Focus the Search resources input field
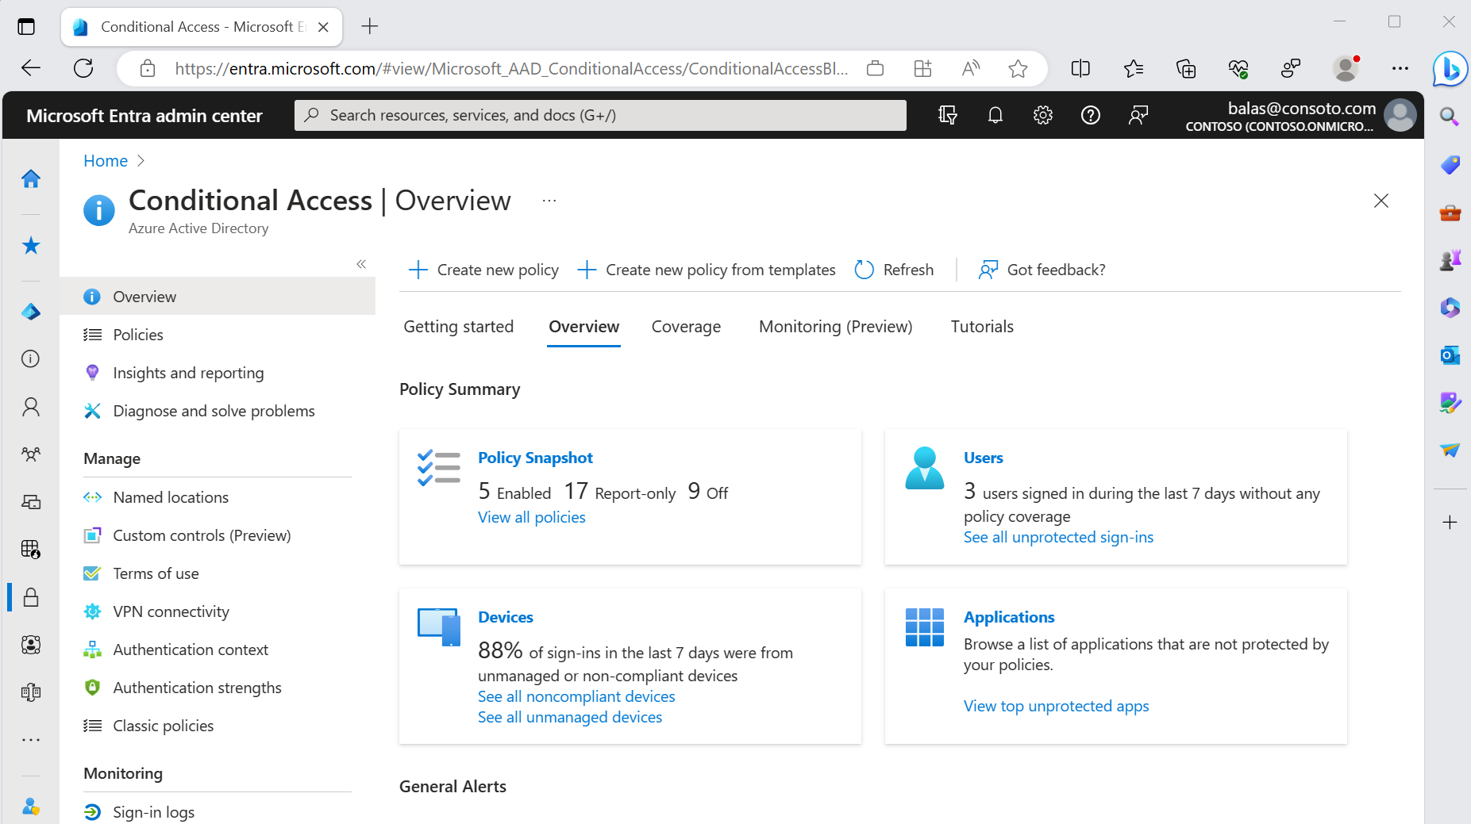The width and height of the screenshot is (1471, 824). point(600,115)
